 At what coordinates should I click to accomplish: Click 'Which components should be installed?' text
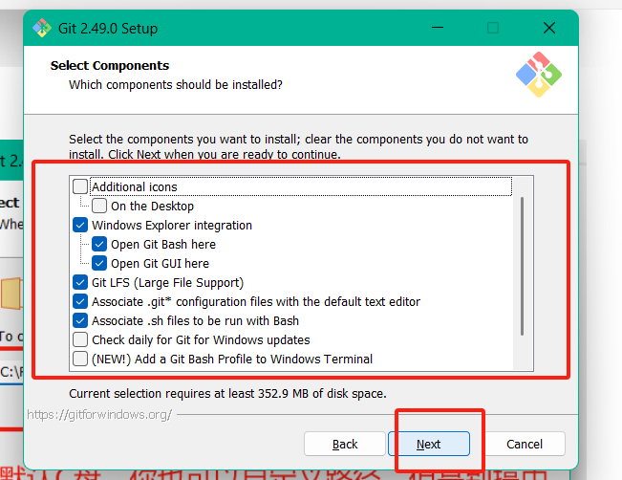click(176, 84)
